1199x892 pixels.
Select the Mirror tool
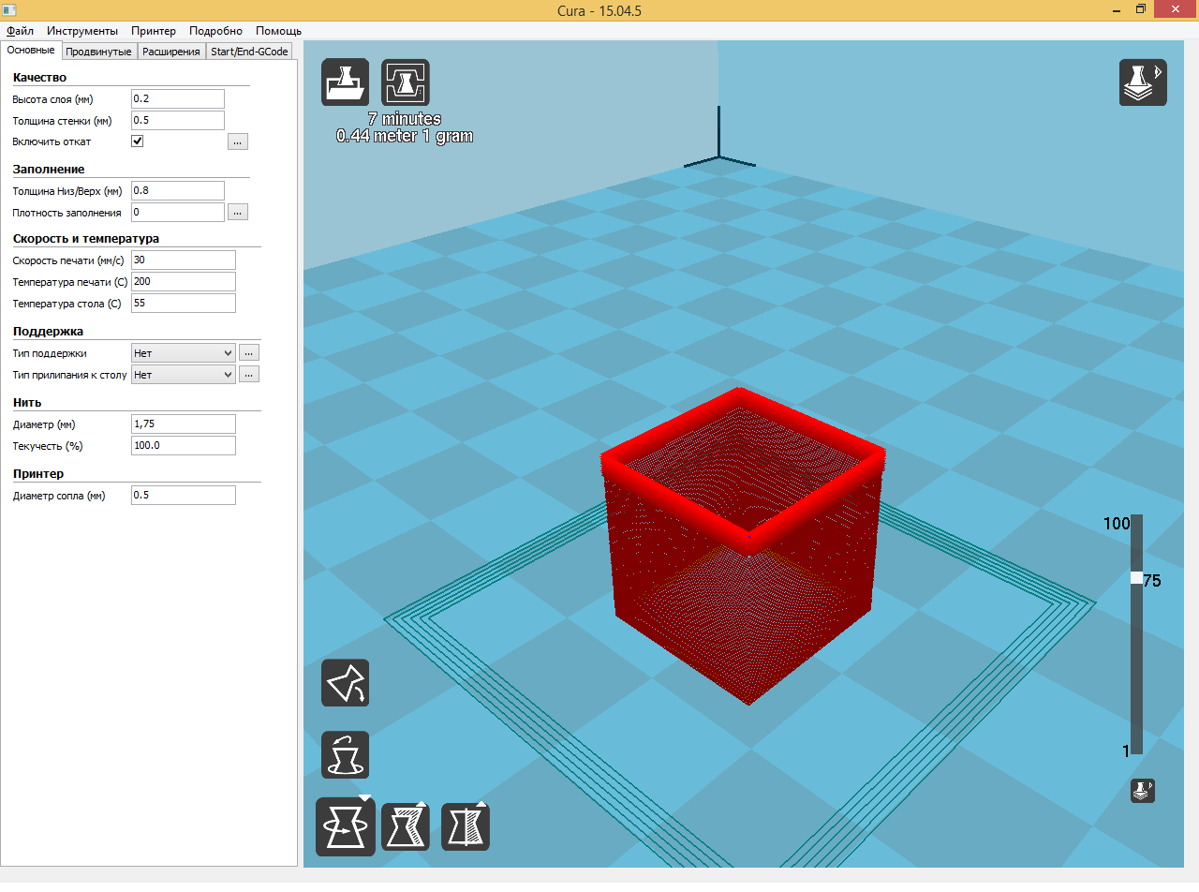coord(466,826)
